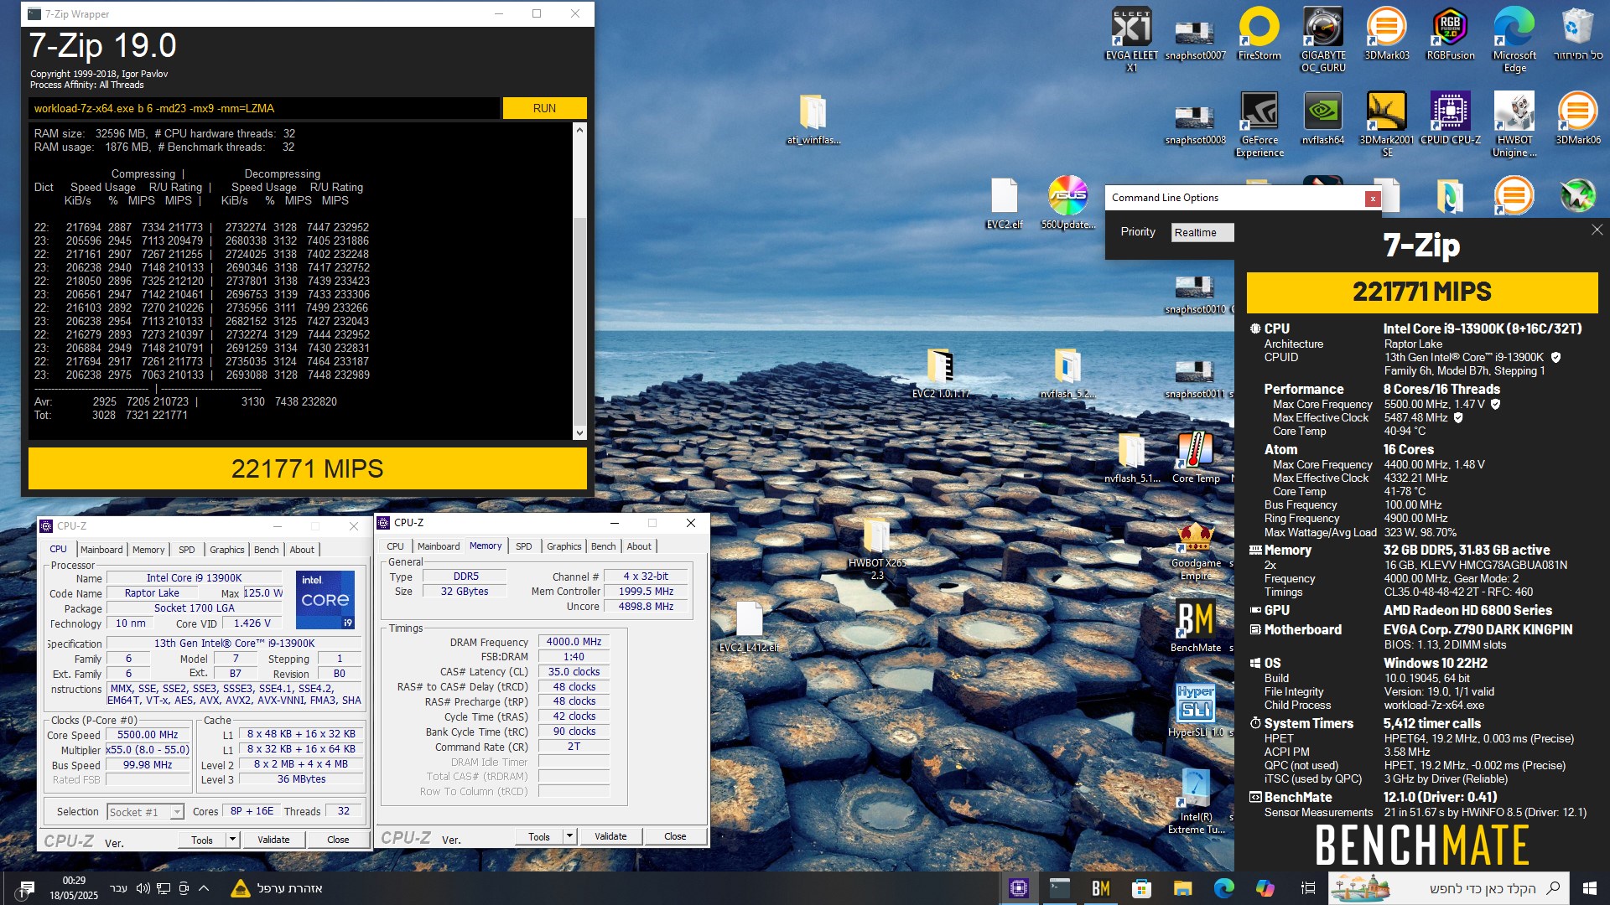This screenshot has height=905, width=1610.
Task: Click DRAM Frequency value 4000.0 MHz
Action: (574, 642)
